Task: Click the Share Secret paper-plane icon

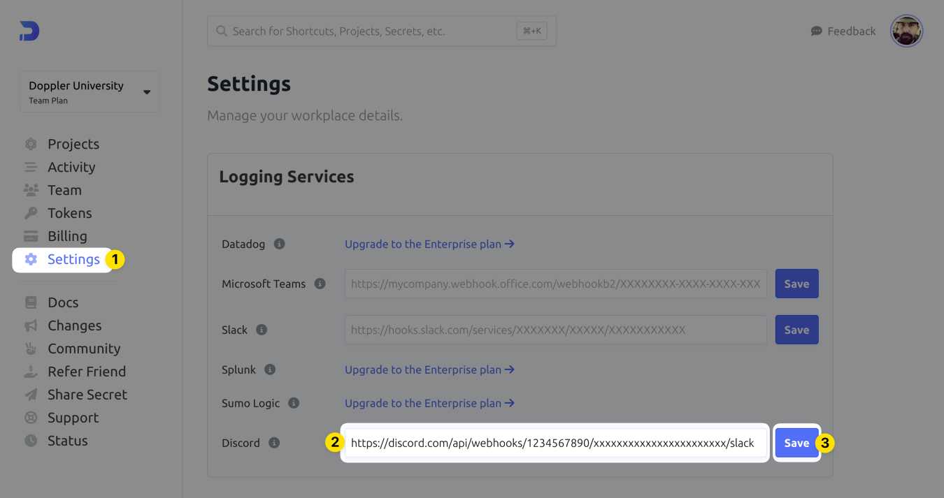Action: (x=31, y=395)
